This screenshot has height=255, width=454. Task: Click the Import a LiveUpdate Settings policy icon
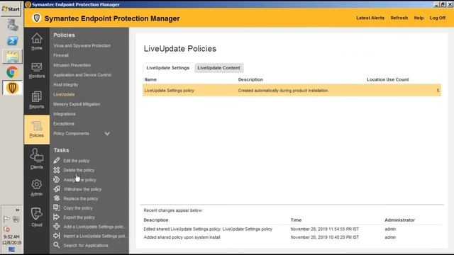[57, 236]
